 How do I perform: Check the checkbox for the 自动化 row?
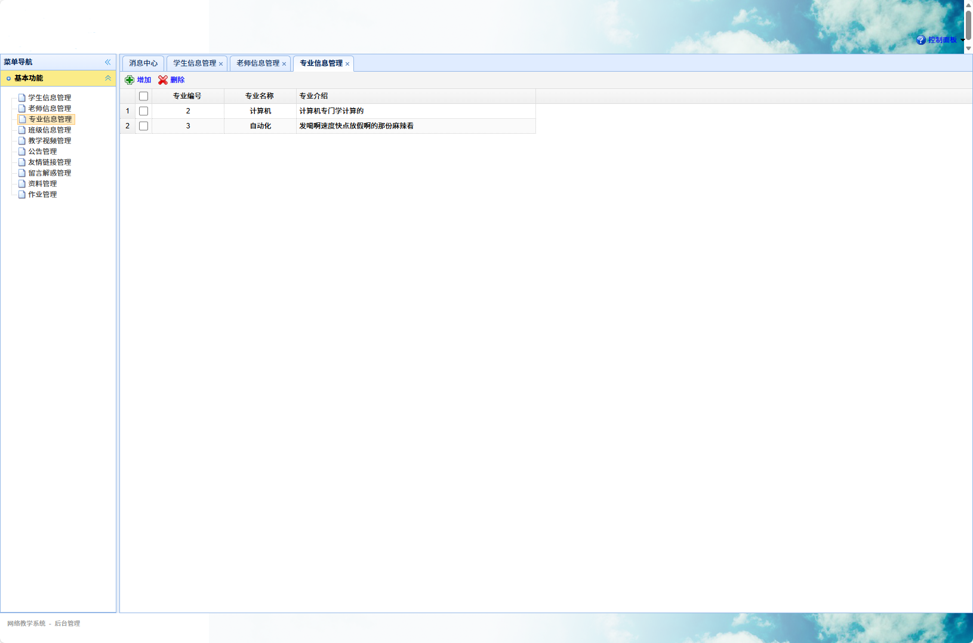coord(143,126)
